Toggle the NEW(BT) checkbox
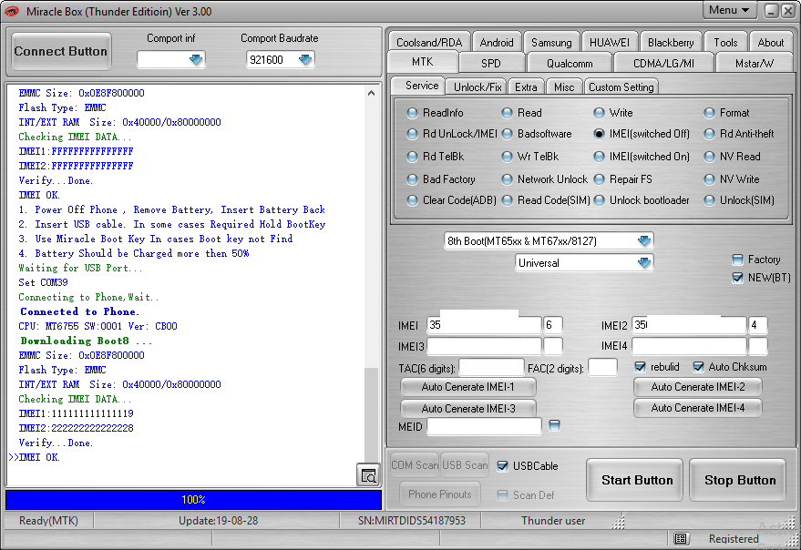Screen dimensions: 801x550 737,278
